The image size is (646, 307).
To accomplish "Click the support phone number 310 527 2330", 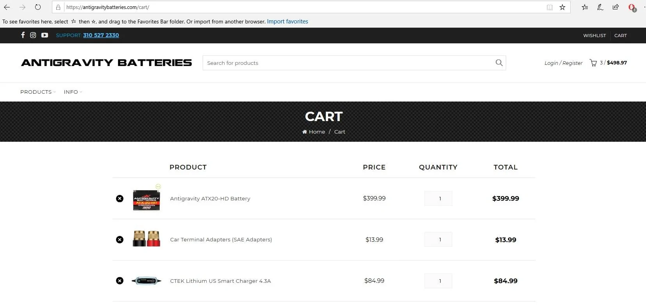I will coord(101,35).
